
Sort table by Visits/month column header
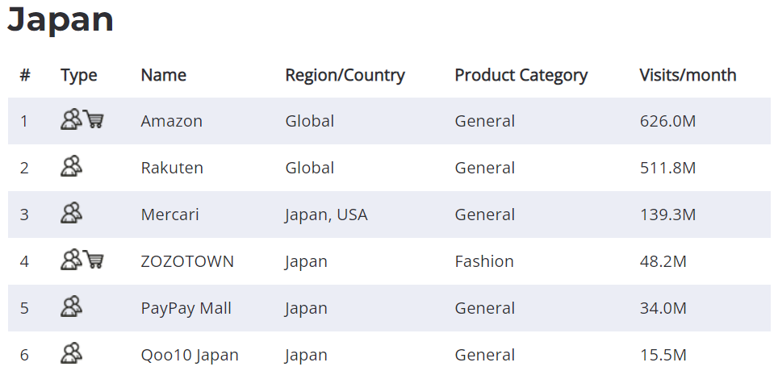pos(688,75)
